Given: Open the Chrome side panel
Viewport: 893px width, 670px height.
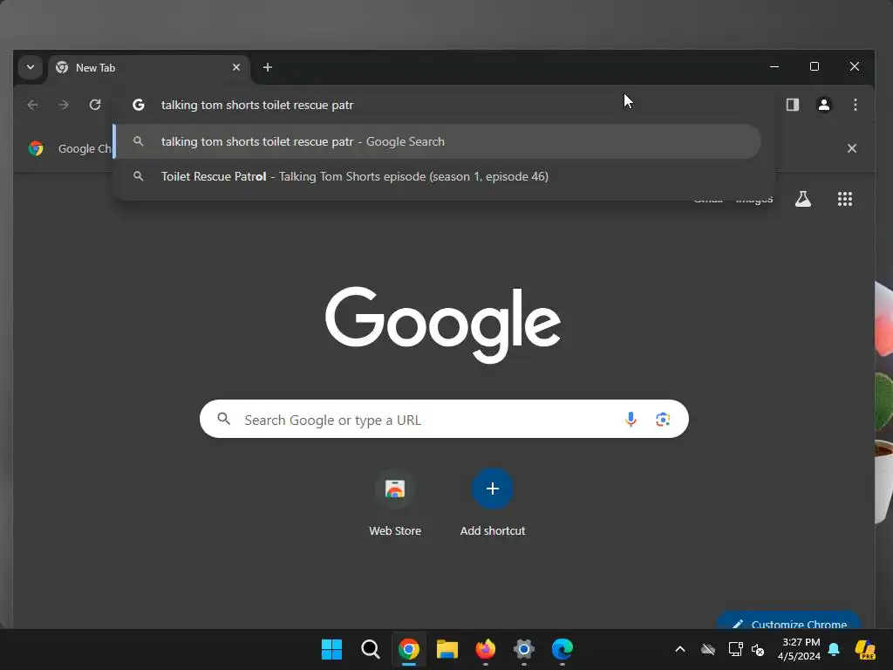Looking at the screenshot, I should tap(792, 105).
